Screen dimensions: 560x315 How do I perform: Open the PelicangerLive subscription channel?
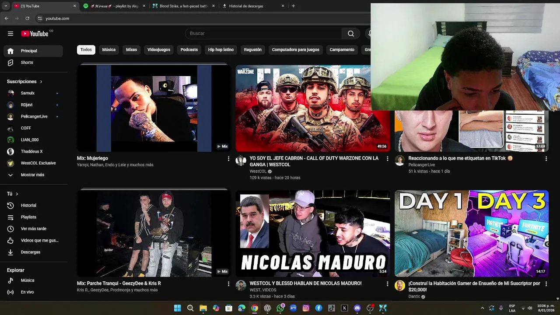33,116
